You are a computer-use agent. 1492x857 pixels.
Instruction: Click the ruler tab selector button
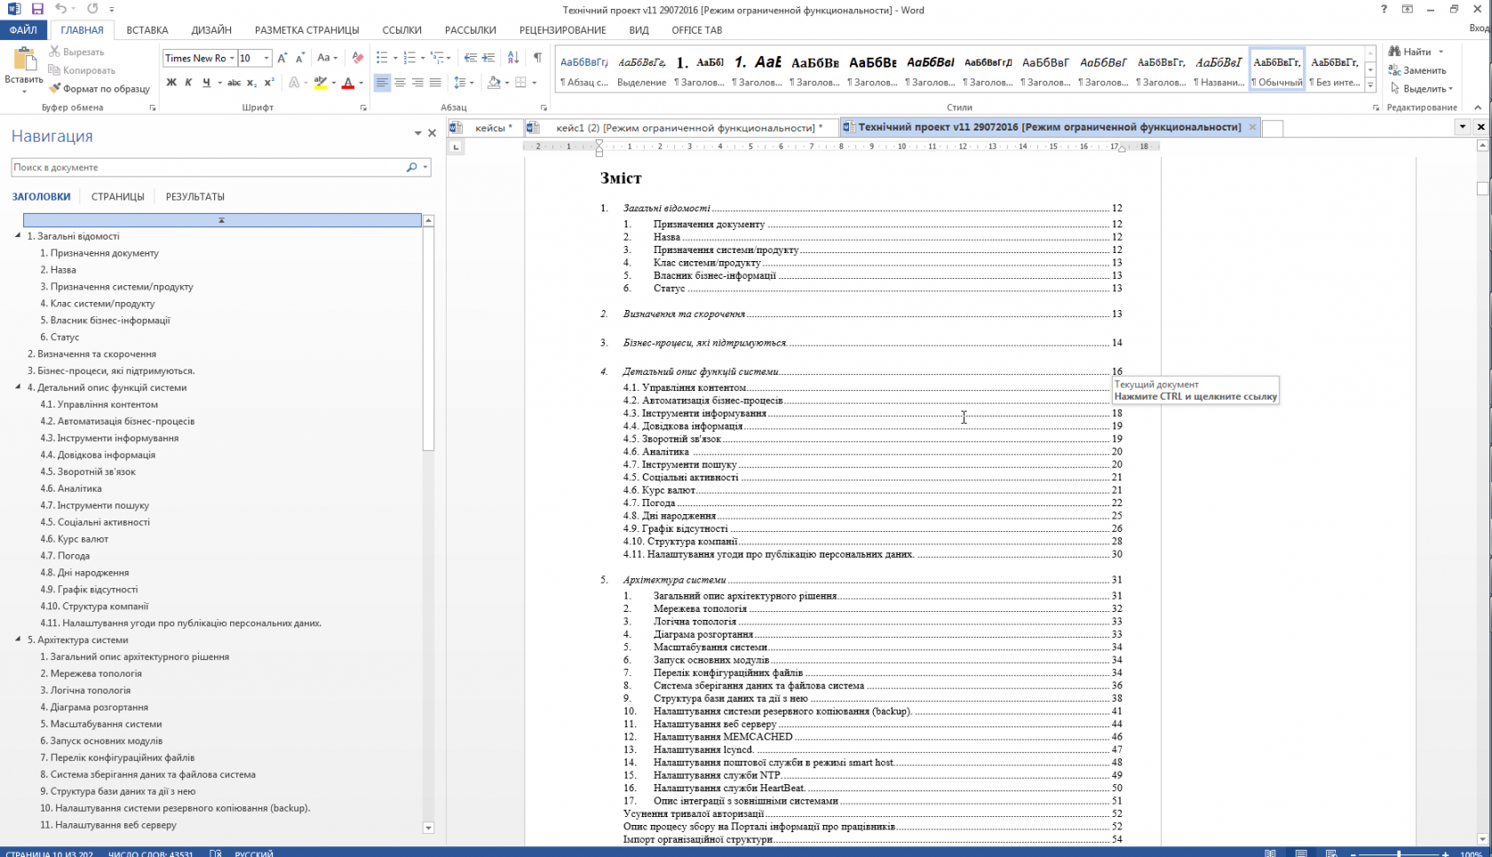(456, 147)
